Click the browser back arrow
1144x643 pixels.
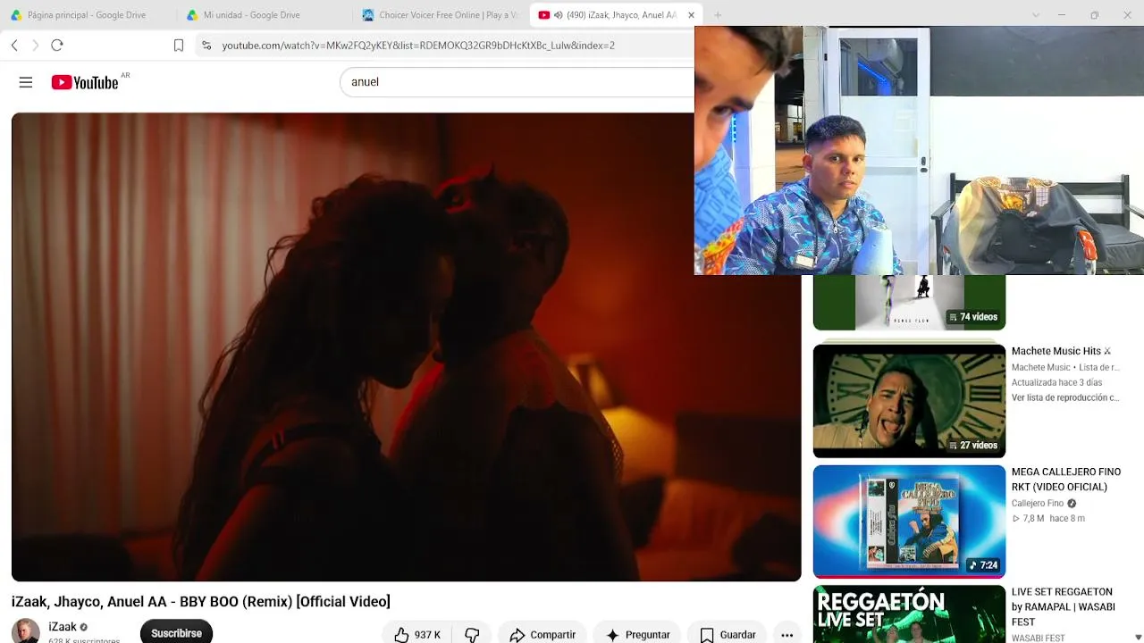(x=14, y=46)
